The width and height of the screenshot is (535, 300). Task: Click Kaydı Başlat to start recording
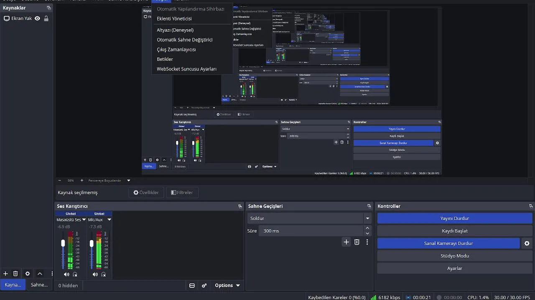[x=455, y=231]
